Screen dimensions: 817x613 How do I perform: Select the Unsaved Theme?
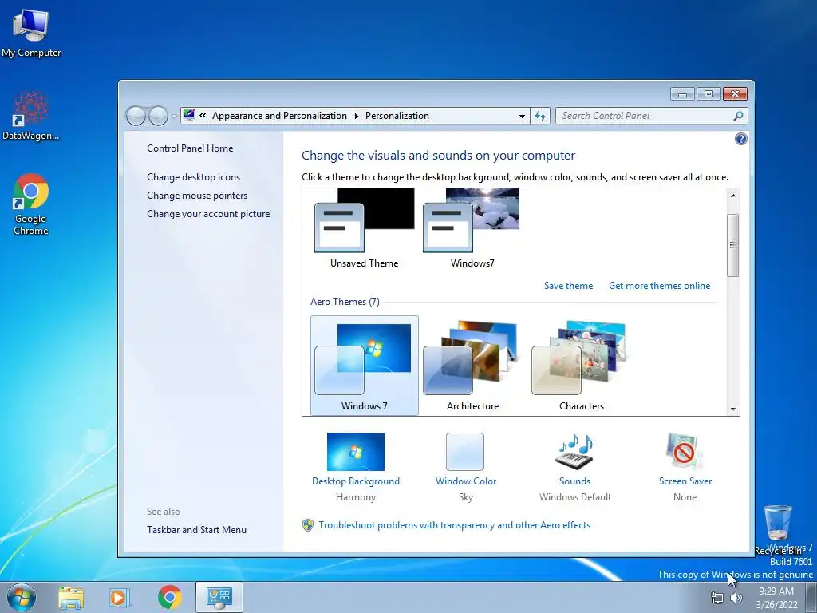point(364,228)
